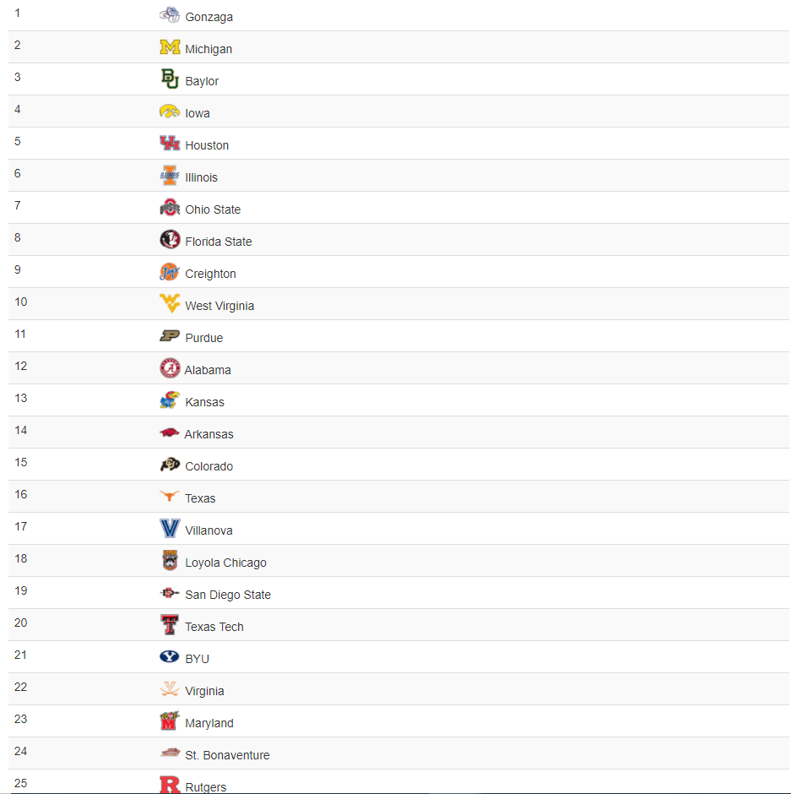The width and height of the screenshot is (791, 794).
Task: Click the Gonzaga Bulldogs logo icon
Action: tap(170, 14)
